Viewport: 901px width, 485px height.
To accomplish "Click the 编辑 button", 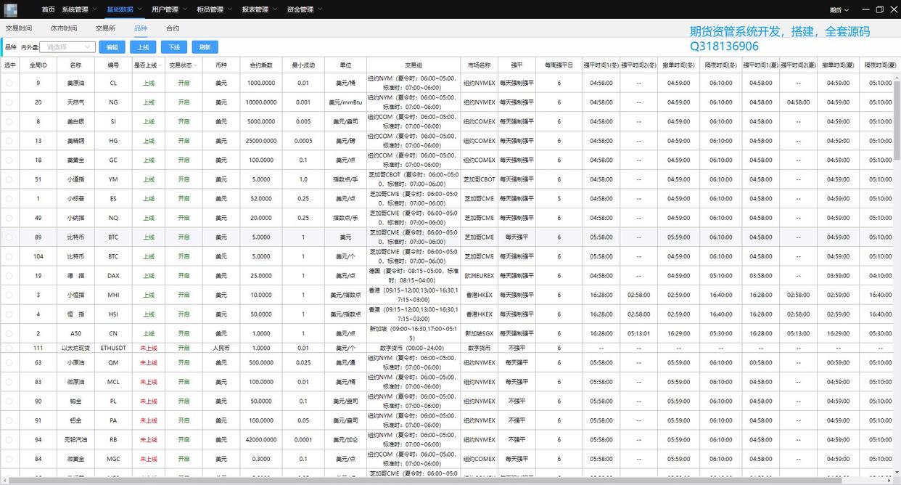I will tap(112, 47).
